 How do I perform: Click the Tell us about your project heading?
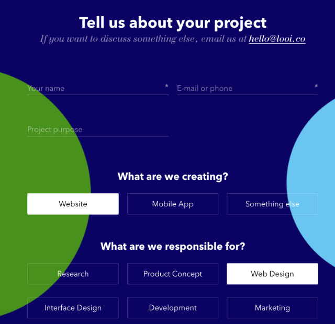(173, 22)
